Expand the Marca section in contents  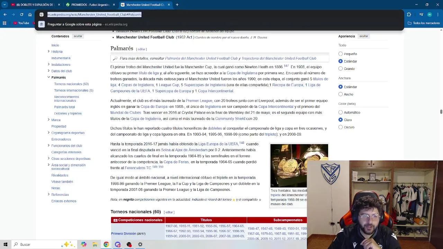(48, 120)
